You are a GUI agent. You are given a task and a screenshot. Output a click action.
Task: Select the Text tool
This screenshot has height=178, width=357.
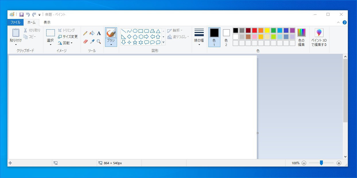[99, 33]
